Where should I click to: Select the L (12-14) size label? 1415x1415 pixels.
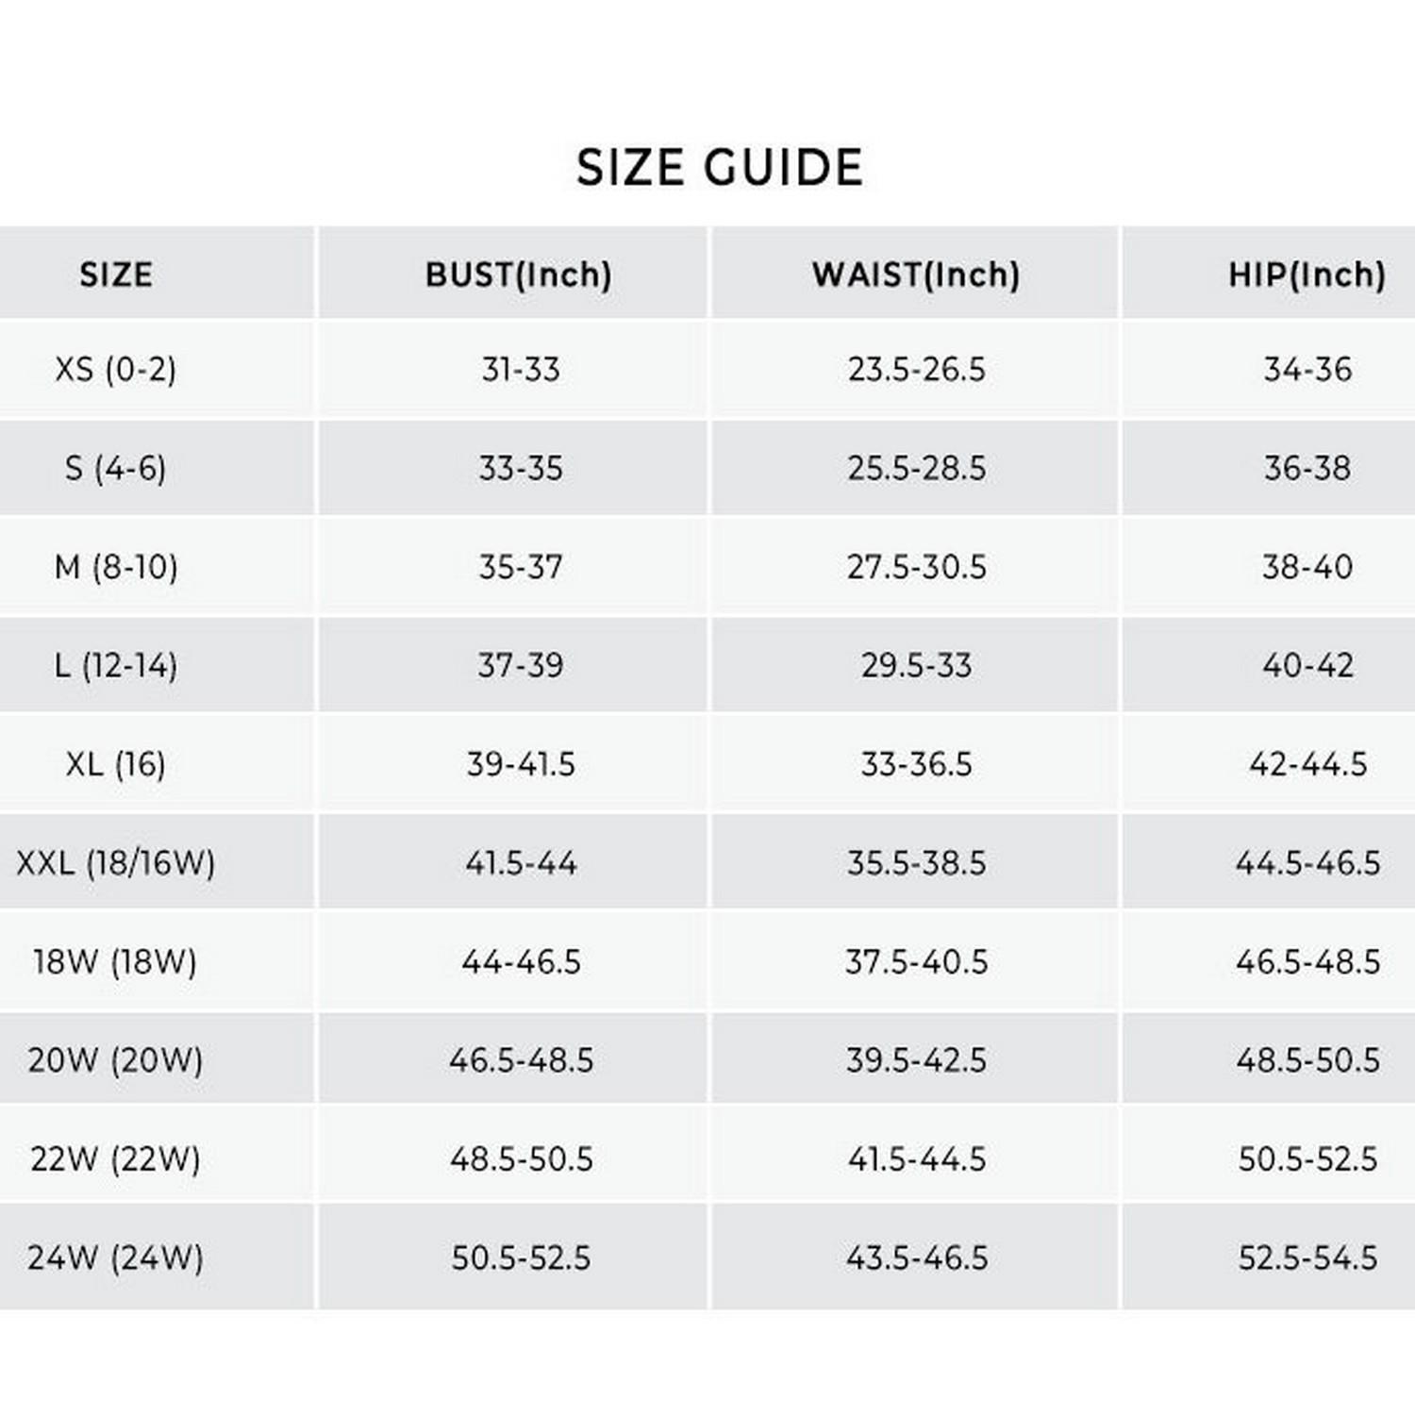click(x=116, y=666)
